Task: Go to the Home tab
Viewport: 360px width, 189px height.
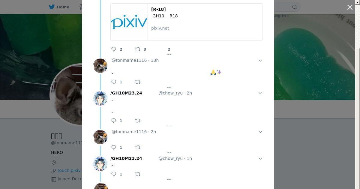Action: [x=59, y=7]
